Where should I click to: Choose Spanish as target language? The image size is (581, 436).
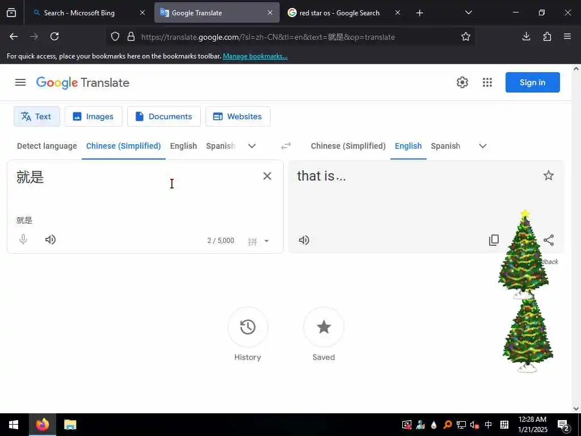[x=445, y=146]
